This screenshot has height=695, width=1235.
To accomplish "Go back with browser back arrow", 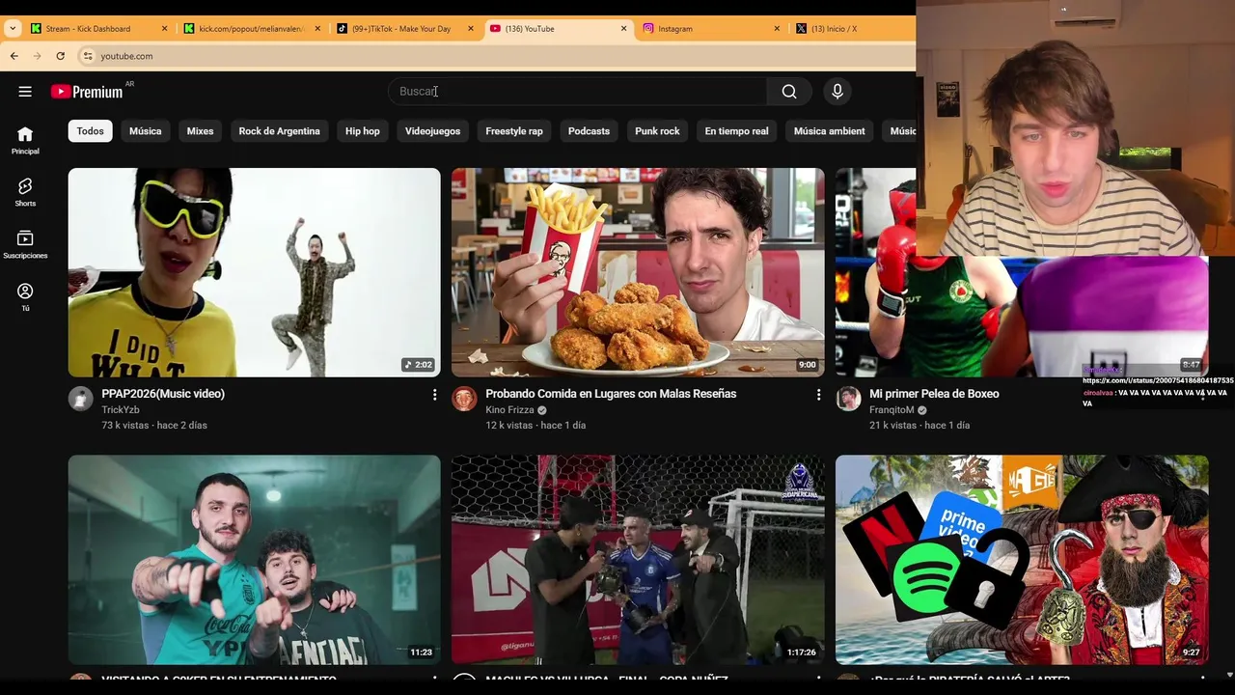I will (14, 56).
